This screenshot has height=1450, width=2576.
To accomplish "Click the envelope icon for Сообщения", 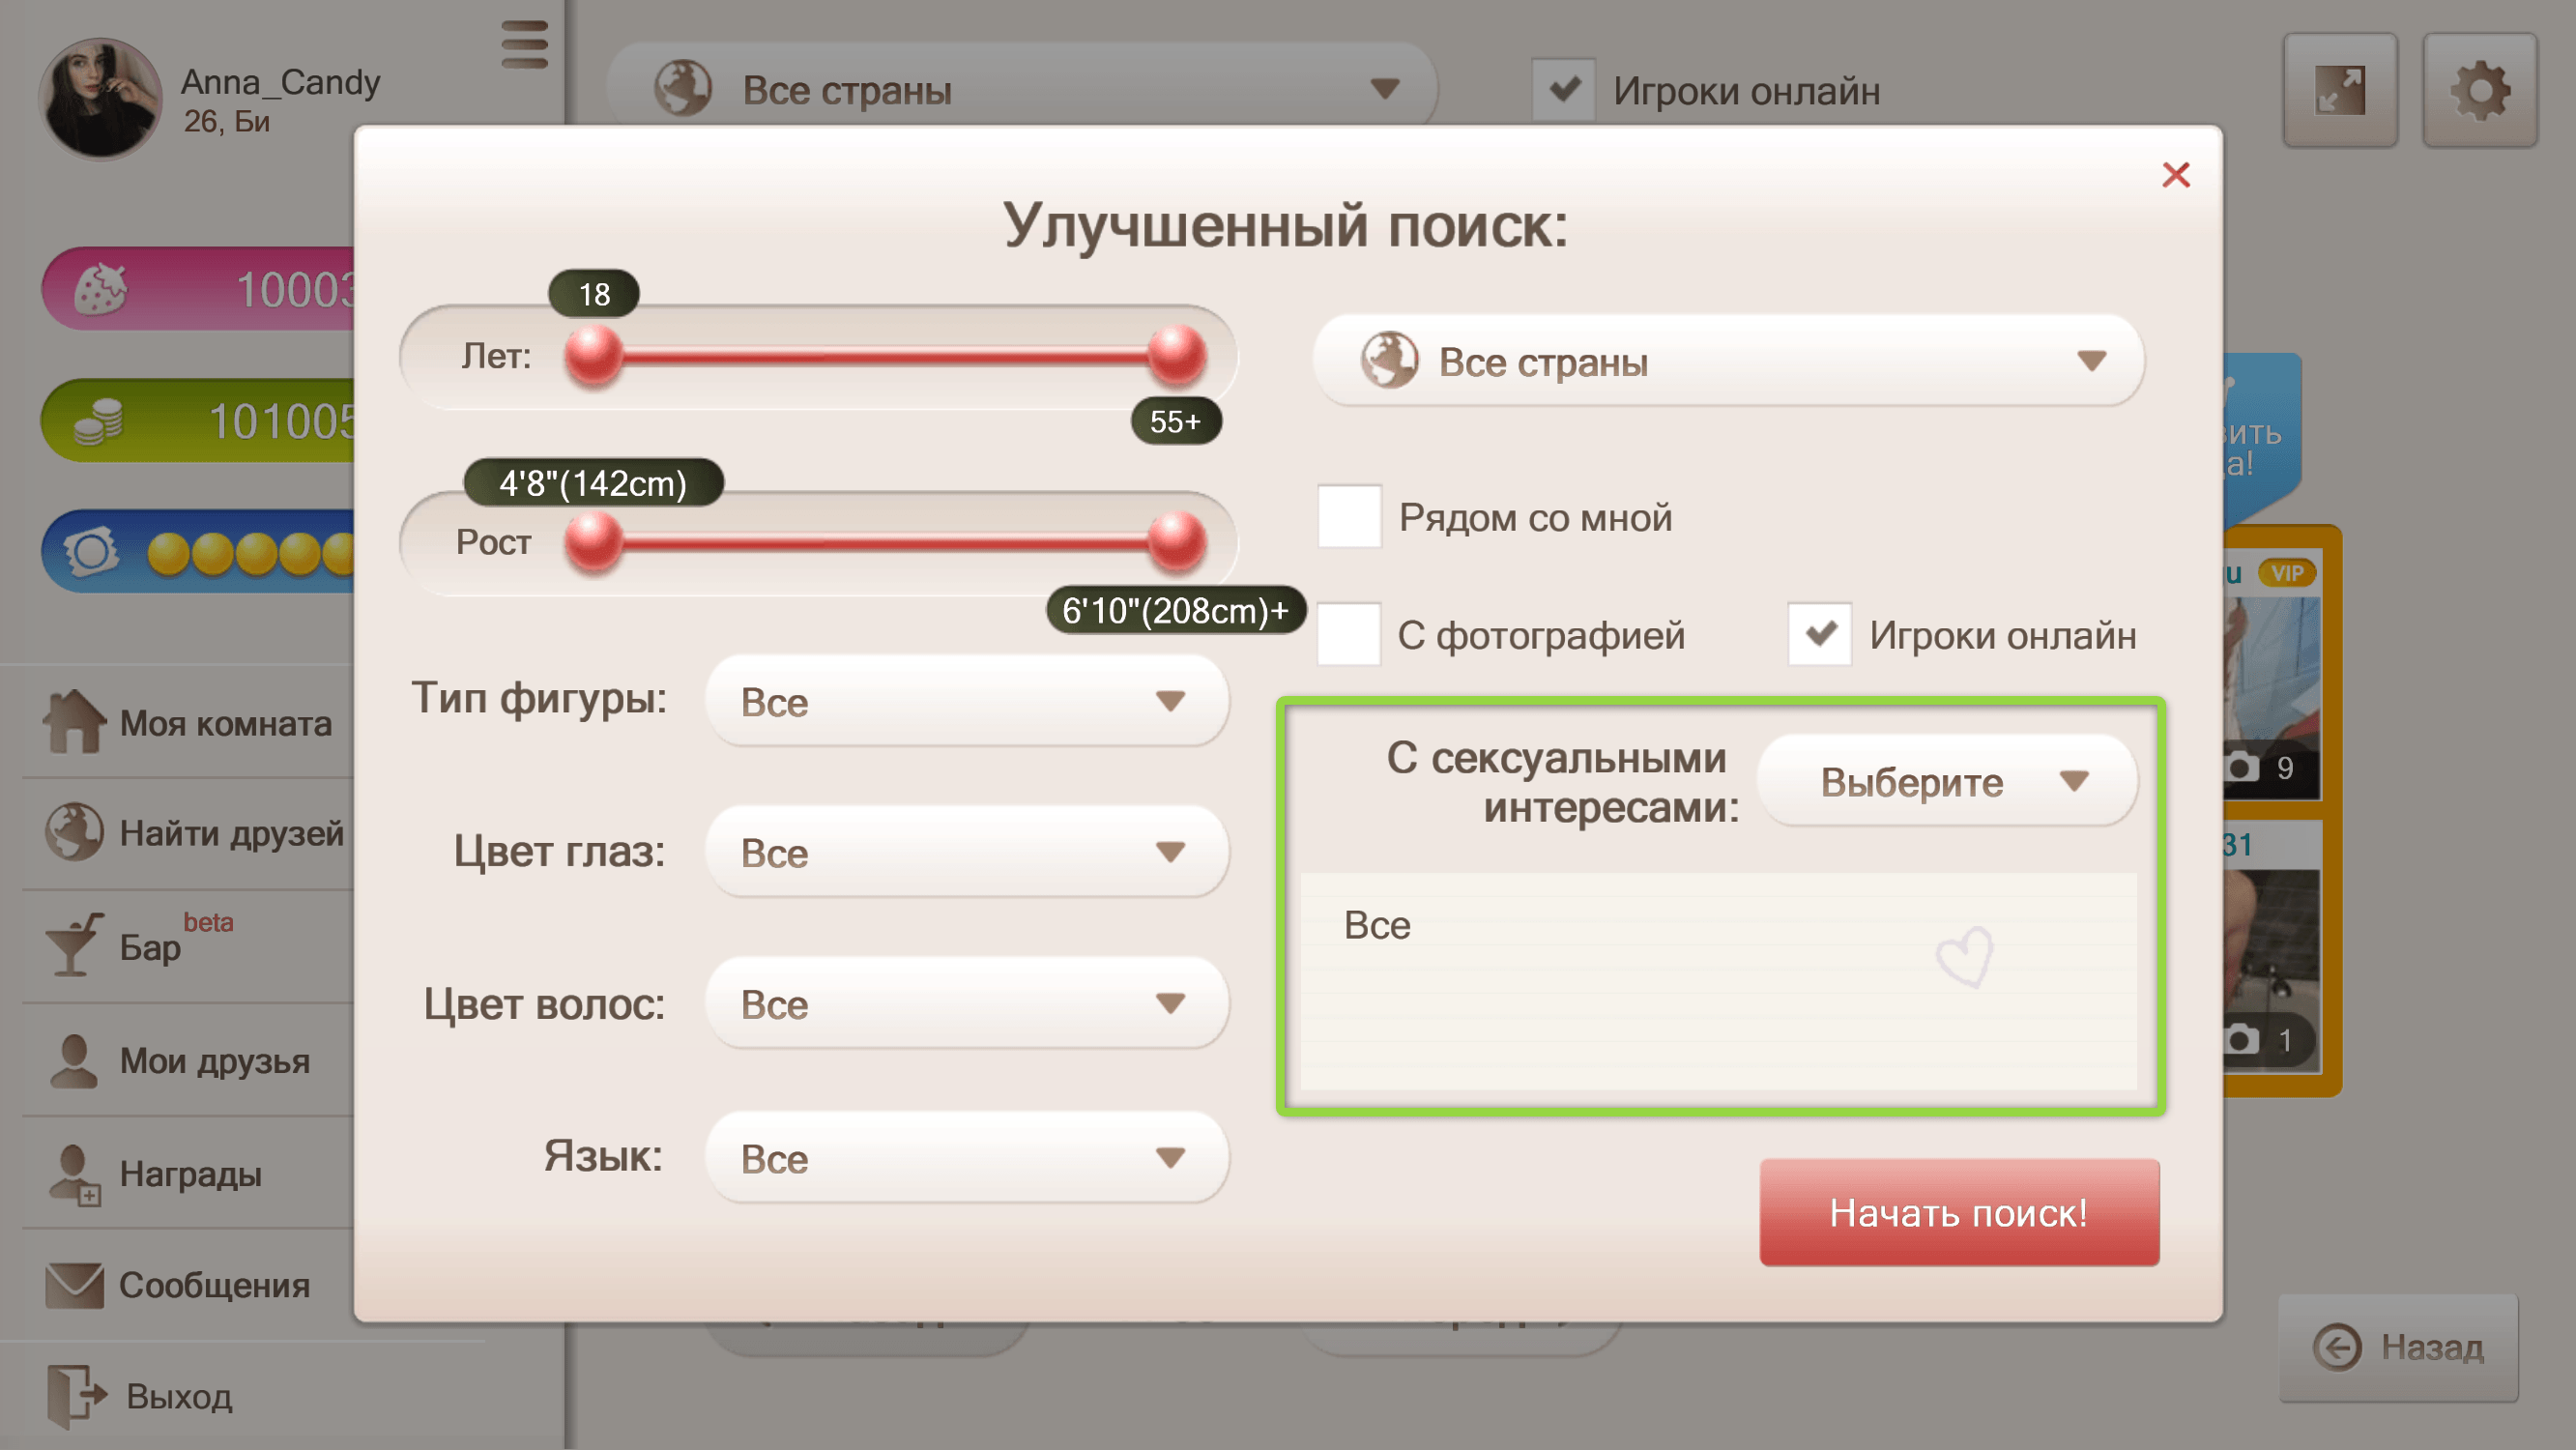I will (74, 1285).
